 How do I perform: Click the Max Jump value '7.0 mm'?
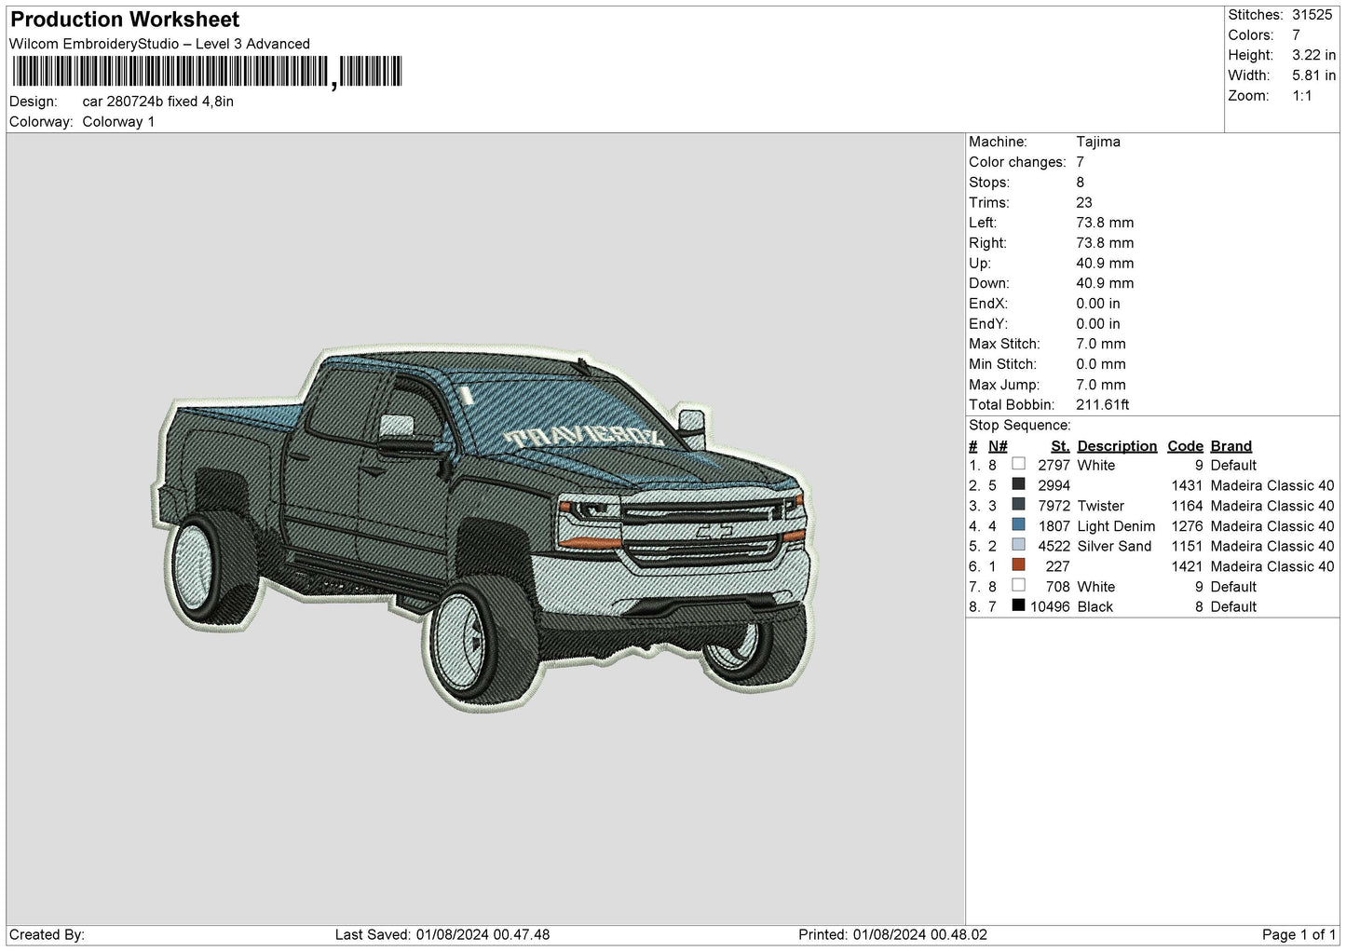tap(1101, 385)
